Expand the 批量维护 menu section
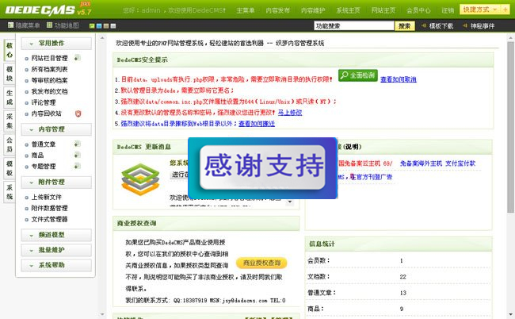The image size is (515, 319). click(x=56, y=250)
